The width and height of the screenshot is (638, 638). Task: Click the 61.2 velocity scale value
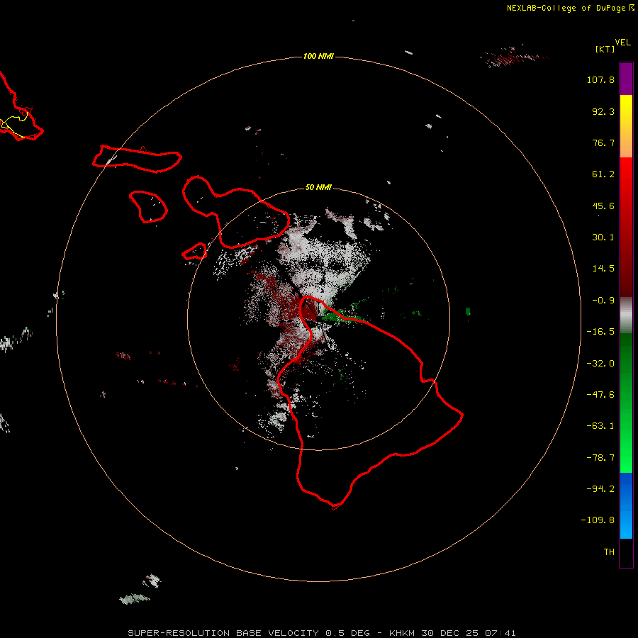(603, 174)
